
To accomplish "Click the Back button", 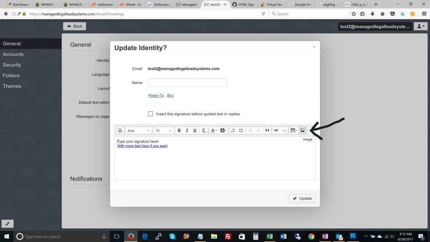I will pos(75,26).
